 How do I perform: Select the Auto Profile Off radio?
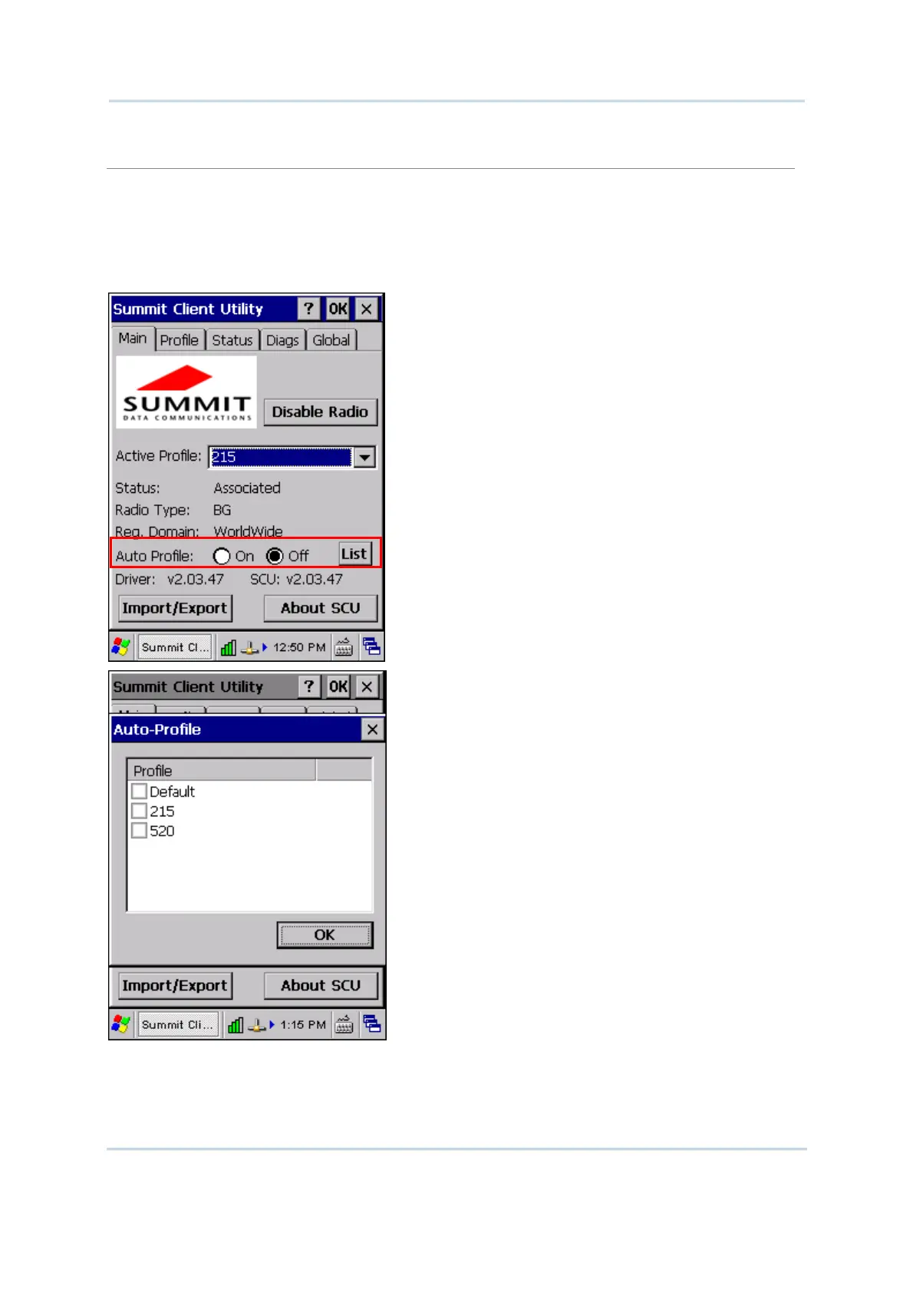pos(275,556)
